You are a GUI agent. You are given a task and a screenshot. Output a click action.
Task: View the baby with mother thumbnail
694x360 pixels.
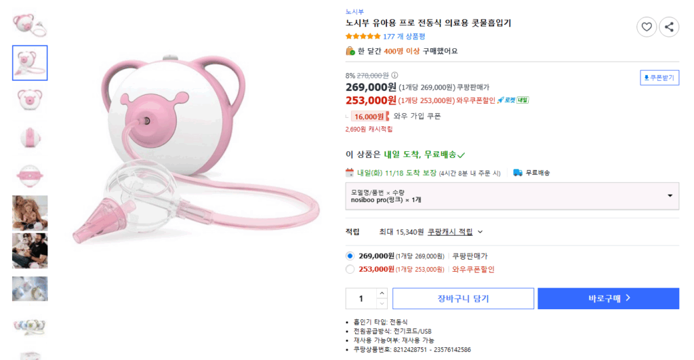point(30,214)
